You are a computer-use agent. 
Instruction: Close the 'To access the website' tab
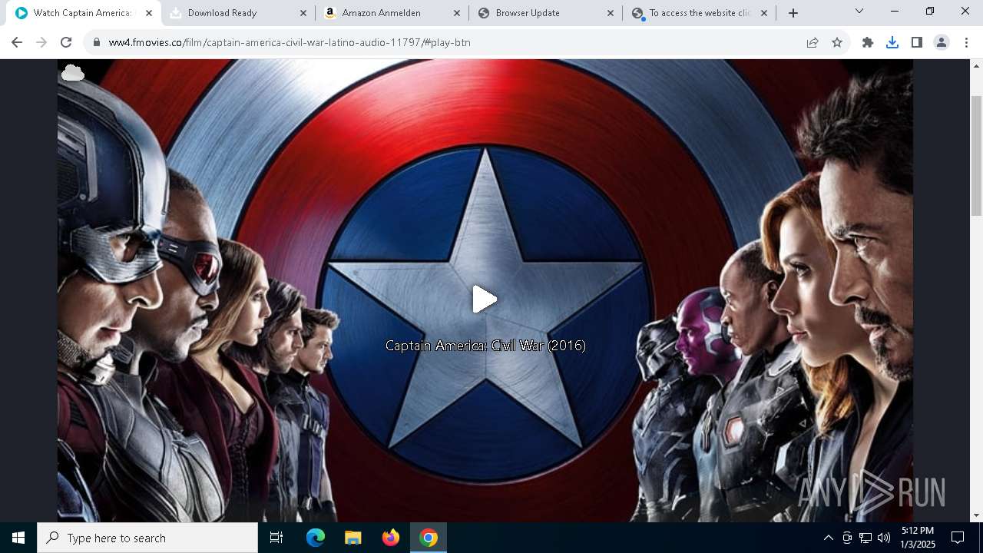click(763, 13)
